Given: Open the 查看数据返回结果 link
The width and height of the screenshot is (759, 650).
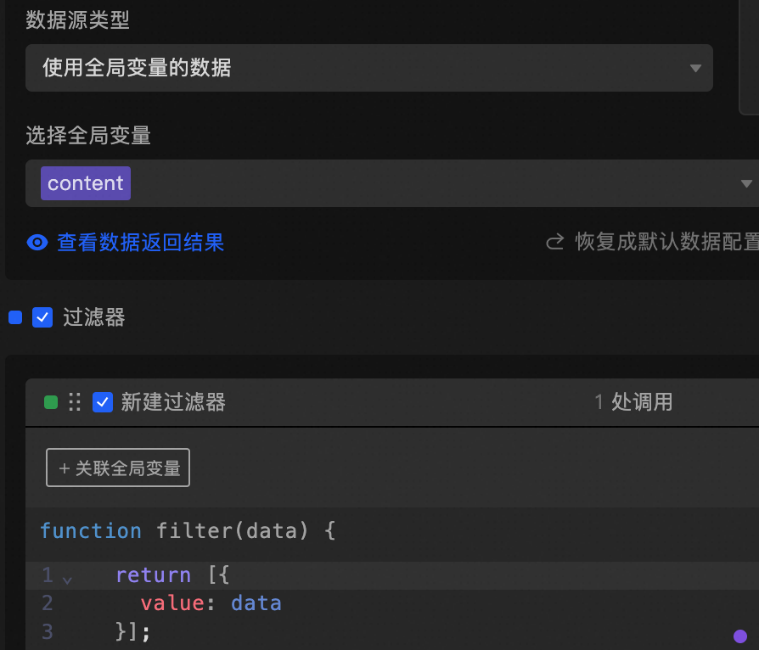Looking at the screenshot, I should [140, 243].
